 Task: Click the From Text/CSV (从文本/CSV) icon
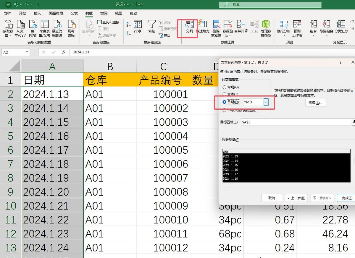pos(20,29)
